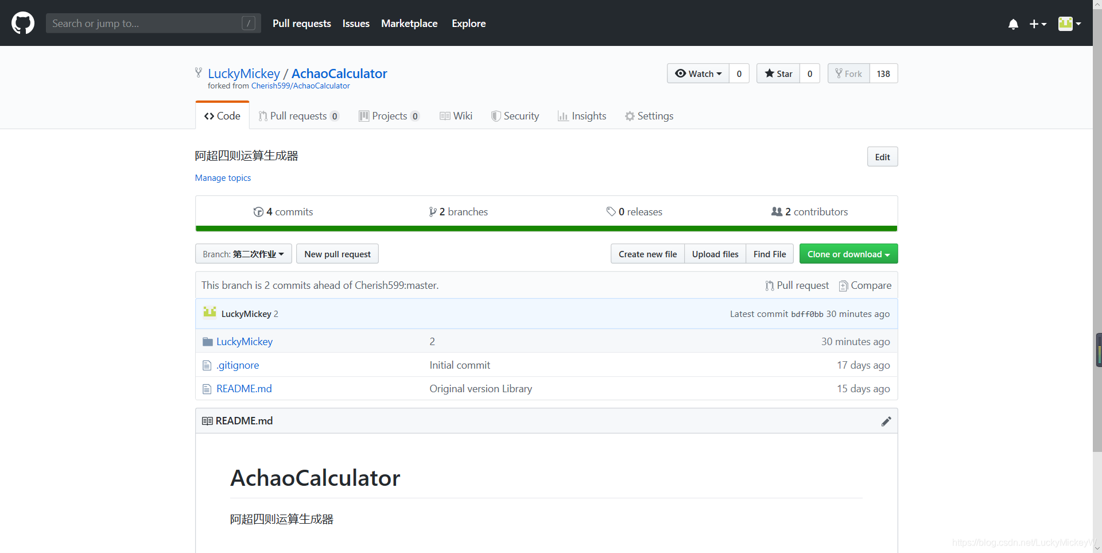Open the plus create-new menu
Viewport: 1102px width, 553px height.
point(1038,24)
